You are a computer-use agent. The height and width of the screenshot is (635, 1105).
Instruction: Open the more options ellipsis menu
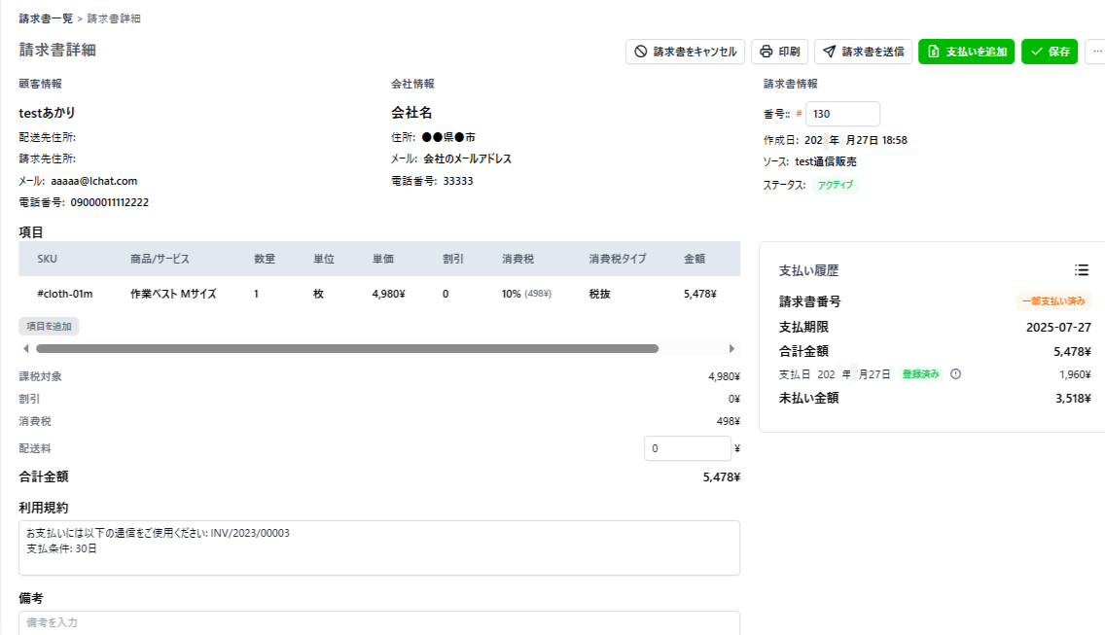coord(1097,52)
